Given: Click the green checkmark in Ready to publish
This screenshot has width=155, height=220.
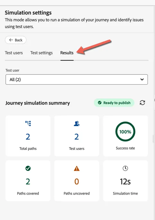Looking at the screenshot, I should (x=100, y=103).
